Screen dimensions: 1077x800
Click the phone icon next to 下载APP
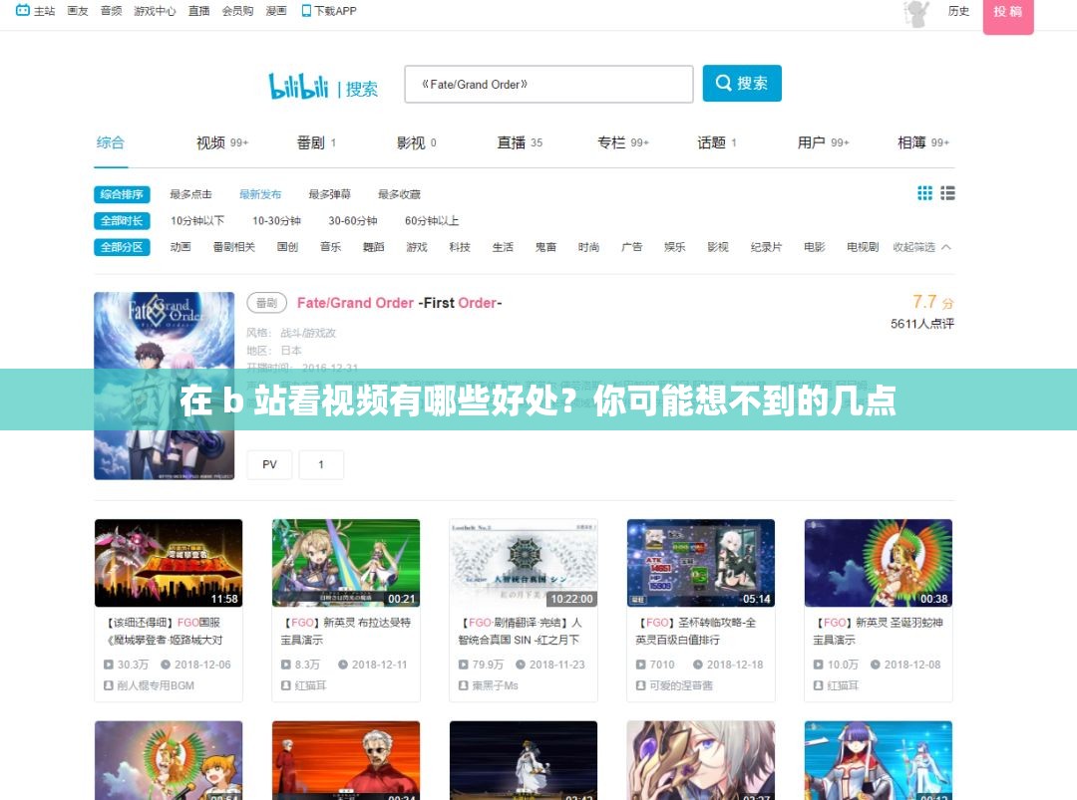click(x=306, y=11)
